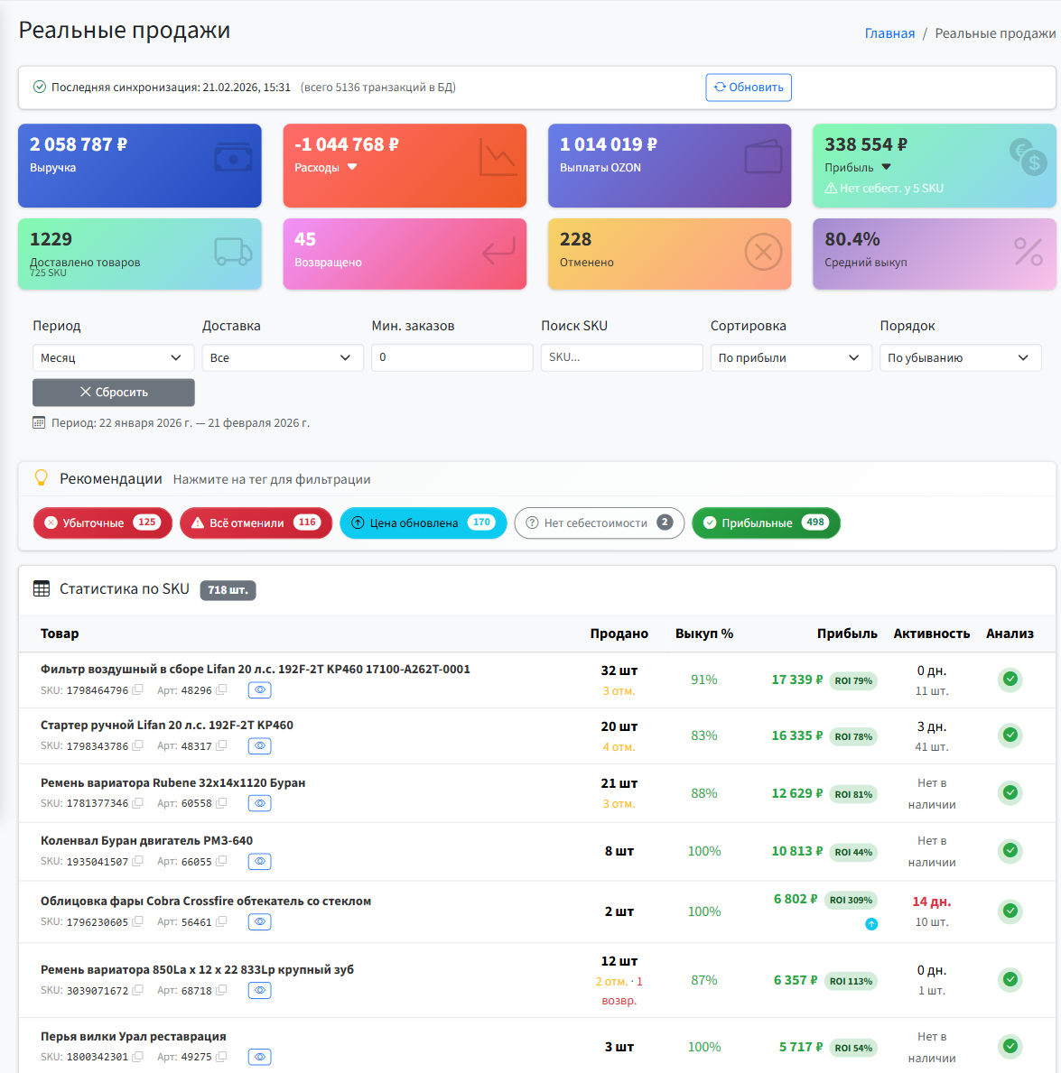Copy SKU 3039071672 via copy icon
The width and height of the screenshot is (1061, 1073).
(137, 990)
